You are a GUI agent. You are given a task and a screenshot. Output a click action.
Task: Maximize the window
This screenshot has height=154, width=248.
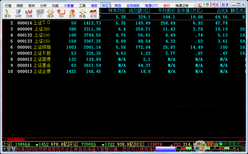239,5
